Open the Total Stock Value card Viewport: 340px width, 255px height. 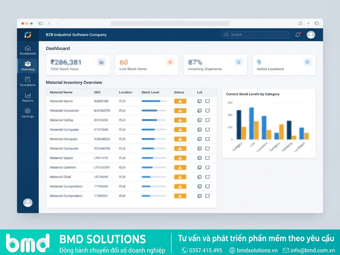(x=78, y=65)
